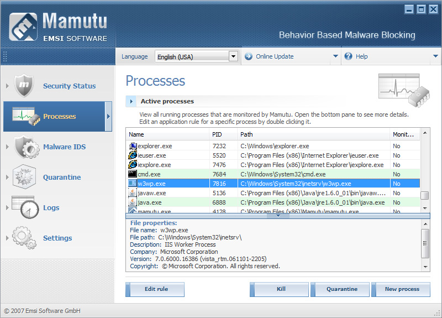Click the Quarantine button below details pane
This screenshot has width=442, height=318.
340,289
